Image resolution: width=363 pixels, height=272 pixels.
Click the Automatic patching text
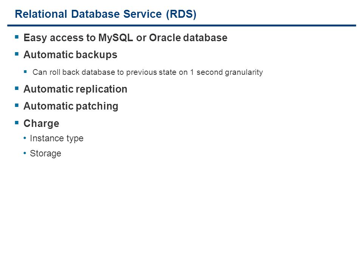71,107
